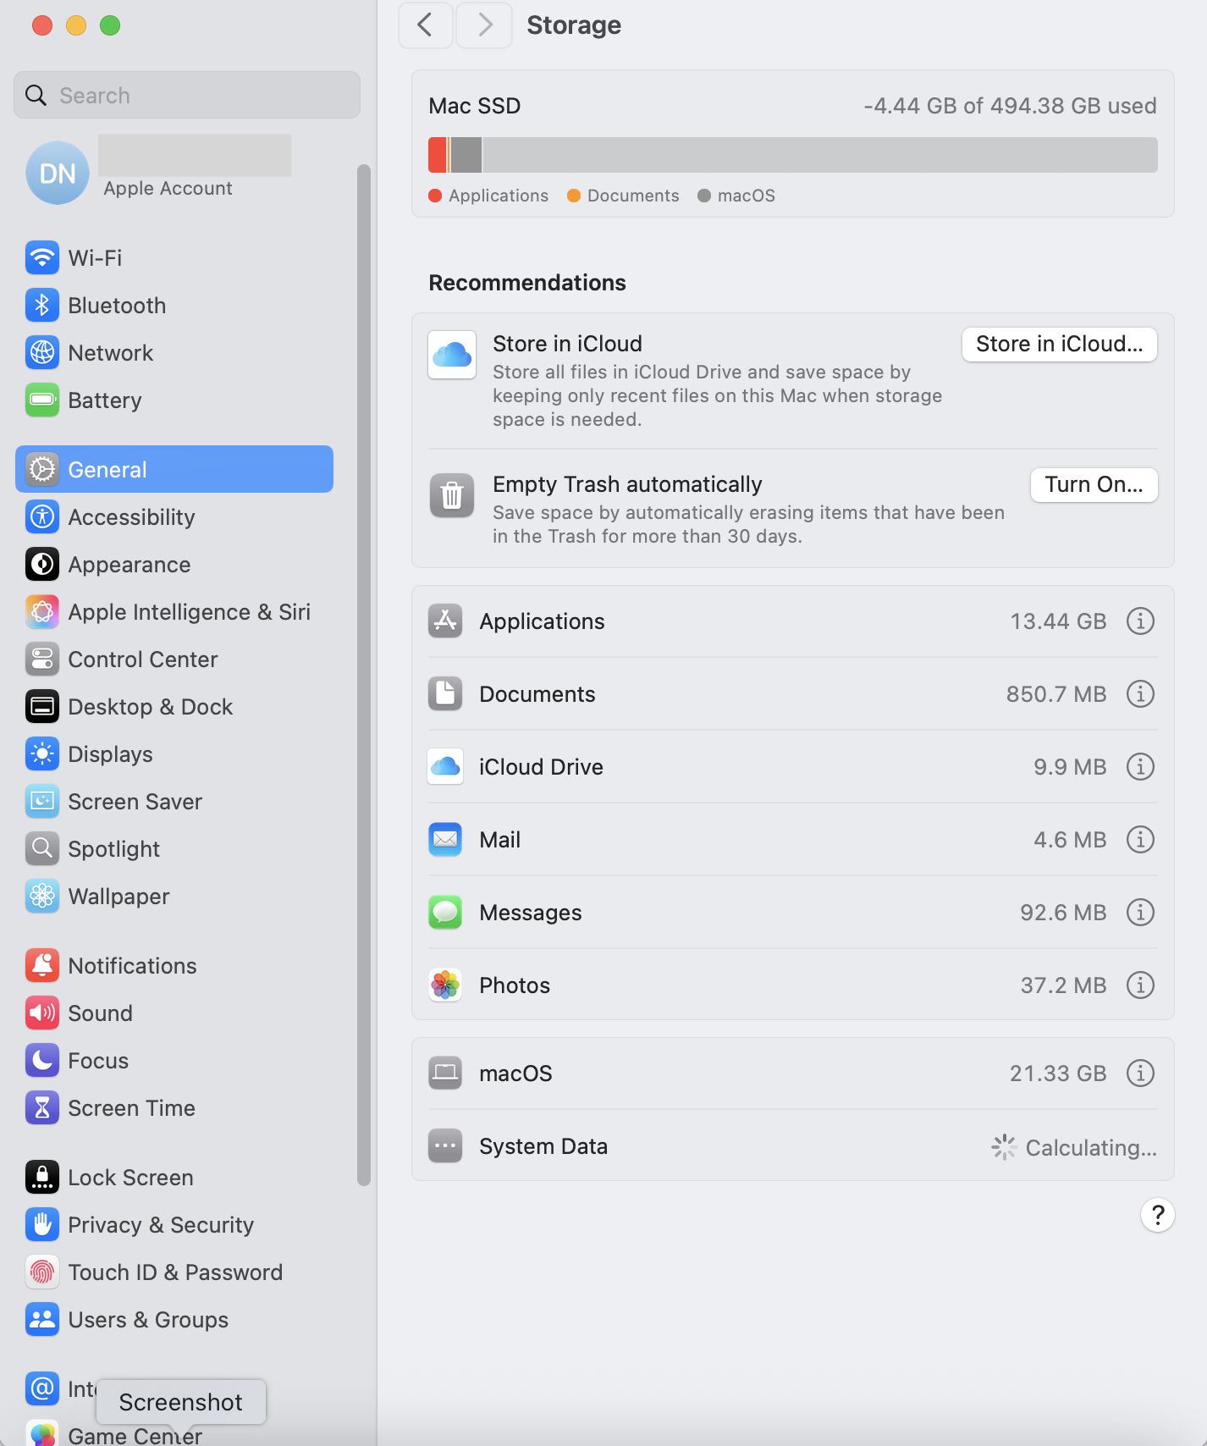Click Turn On... for Empty Trash
The height and width of the screenshot is (1446, 1207).
click(1094, 484)
